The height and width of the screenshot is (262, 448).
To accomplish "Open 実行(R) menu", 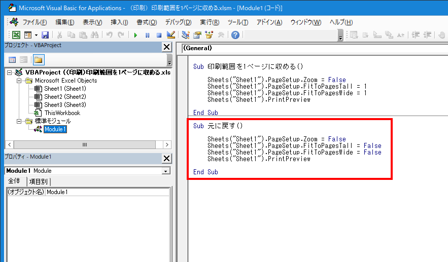I will (x=210, y=22).
